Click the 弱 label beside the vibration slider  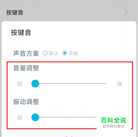(x=20, y=118)
